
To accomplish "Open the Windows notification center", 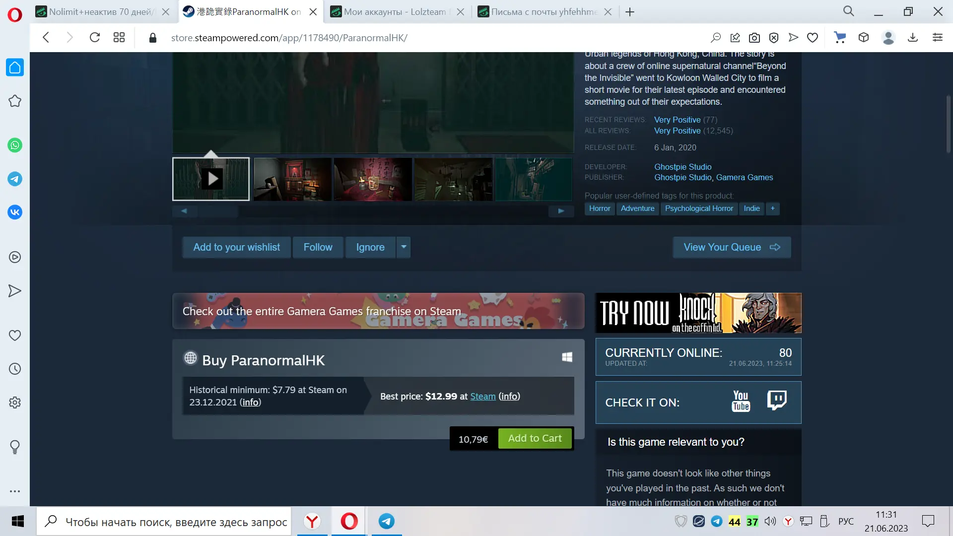I will click(928, 522).
